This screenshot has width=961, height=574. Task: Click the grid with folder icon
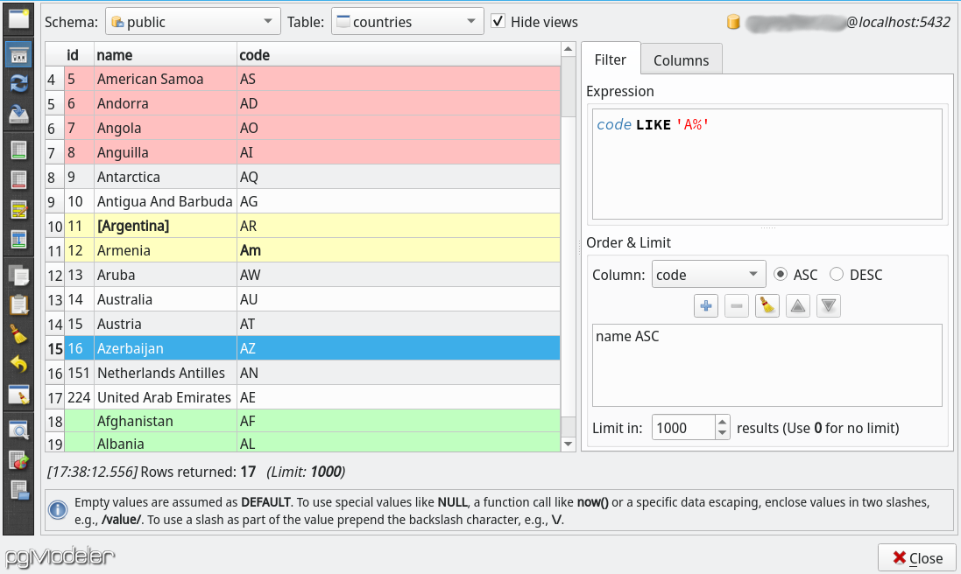(18, 490)
